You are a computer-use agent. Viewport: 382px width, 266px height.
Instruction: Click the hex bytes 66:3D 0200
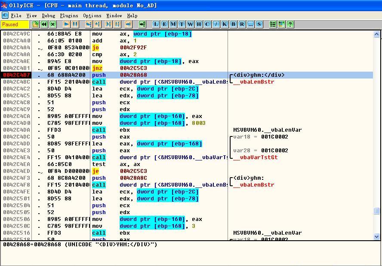[65, 54]
